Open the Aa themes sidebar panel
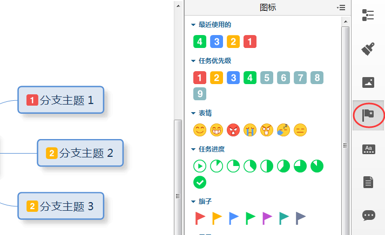The image size is (385, 235). click(x=368, y=149)
